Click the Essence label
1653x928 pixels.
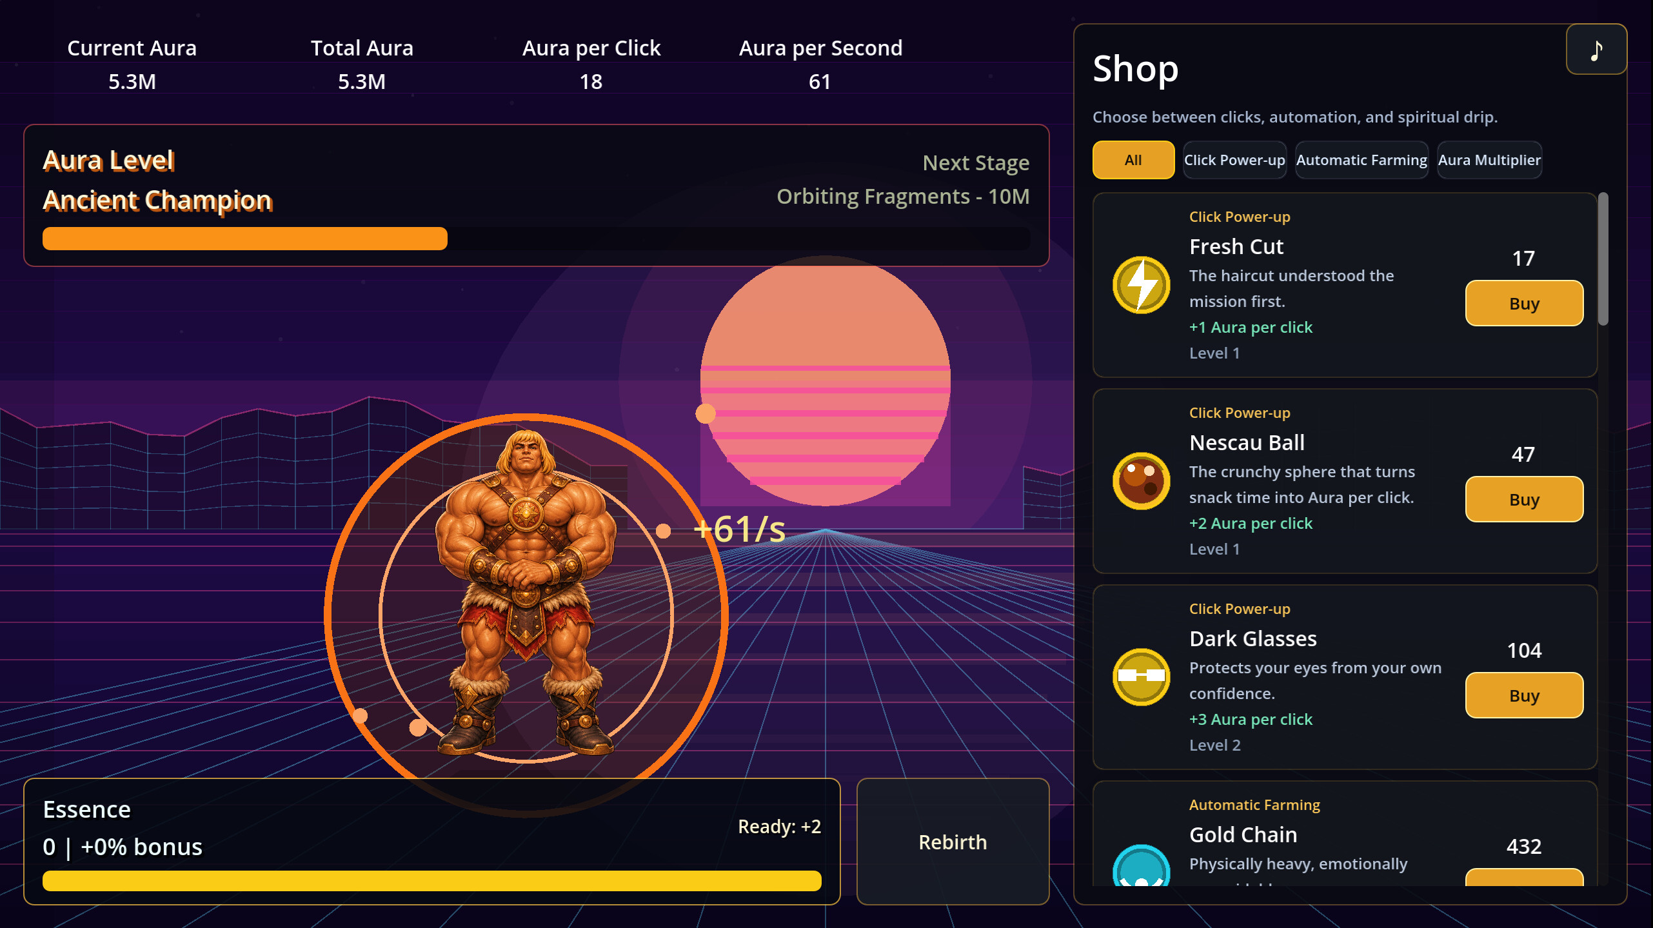pyautogui.click(x=87, y=809)
